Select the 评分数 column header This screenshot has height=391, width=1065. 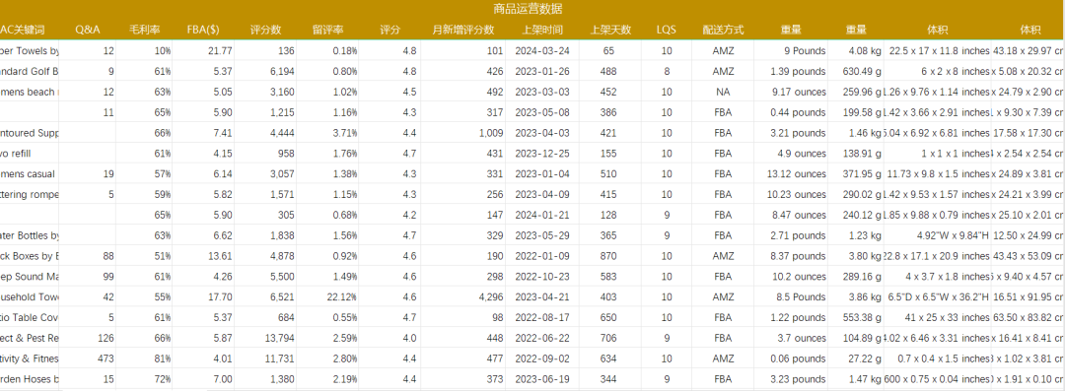[x=265, y=30]
